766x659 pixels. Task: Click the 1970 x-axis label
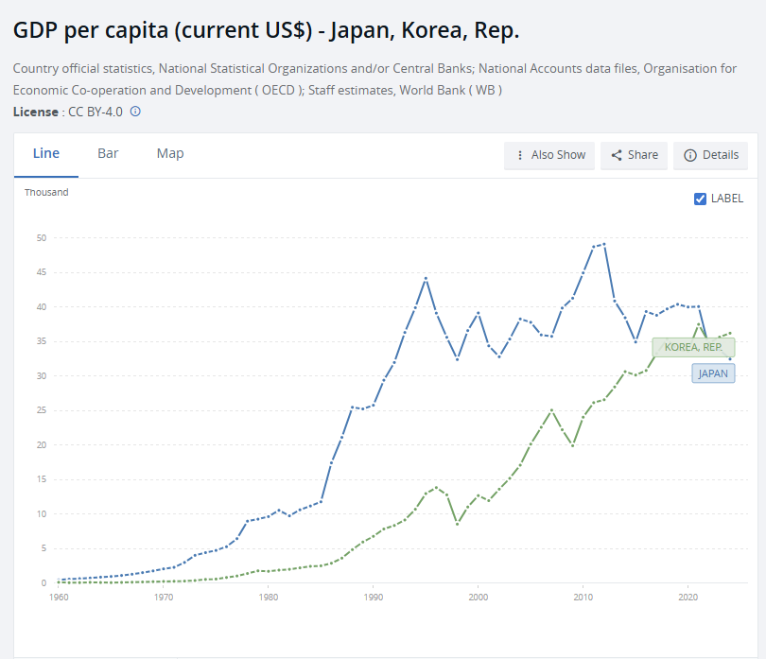coord(164,597)
